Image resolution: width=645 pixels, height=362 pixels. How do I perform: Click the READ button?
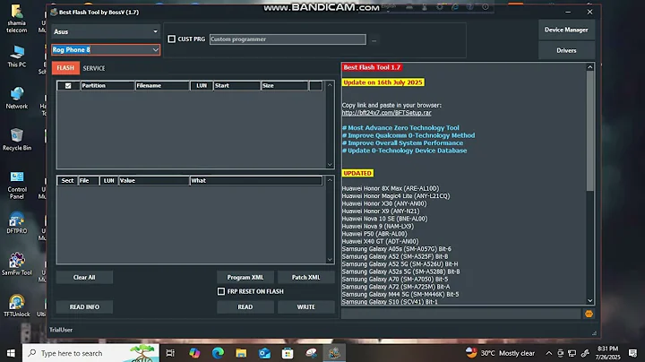coord(245,306)
